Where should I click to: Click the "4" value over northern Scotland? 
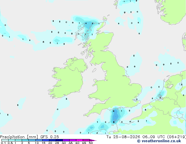pos(86,23)
